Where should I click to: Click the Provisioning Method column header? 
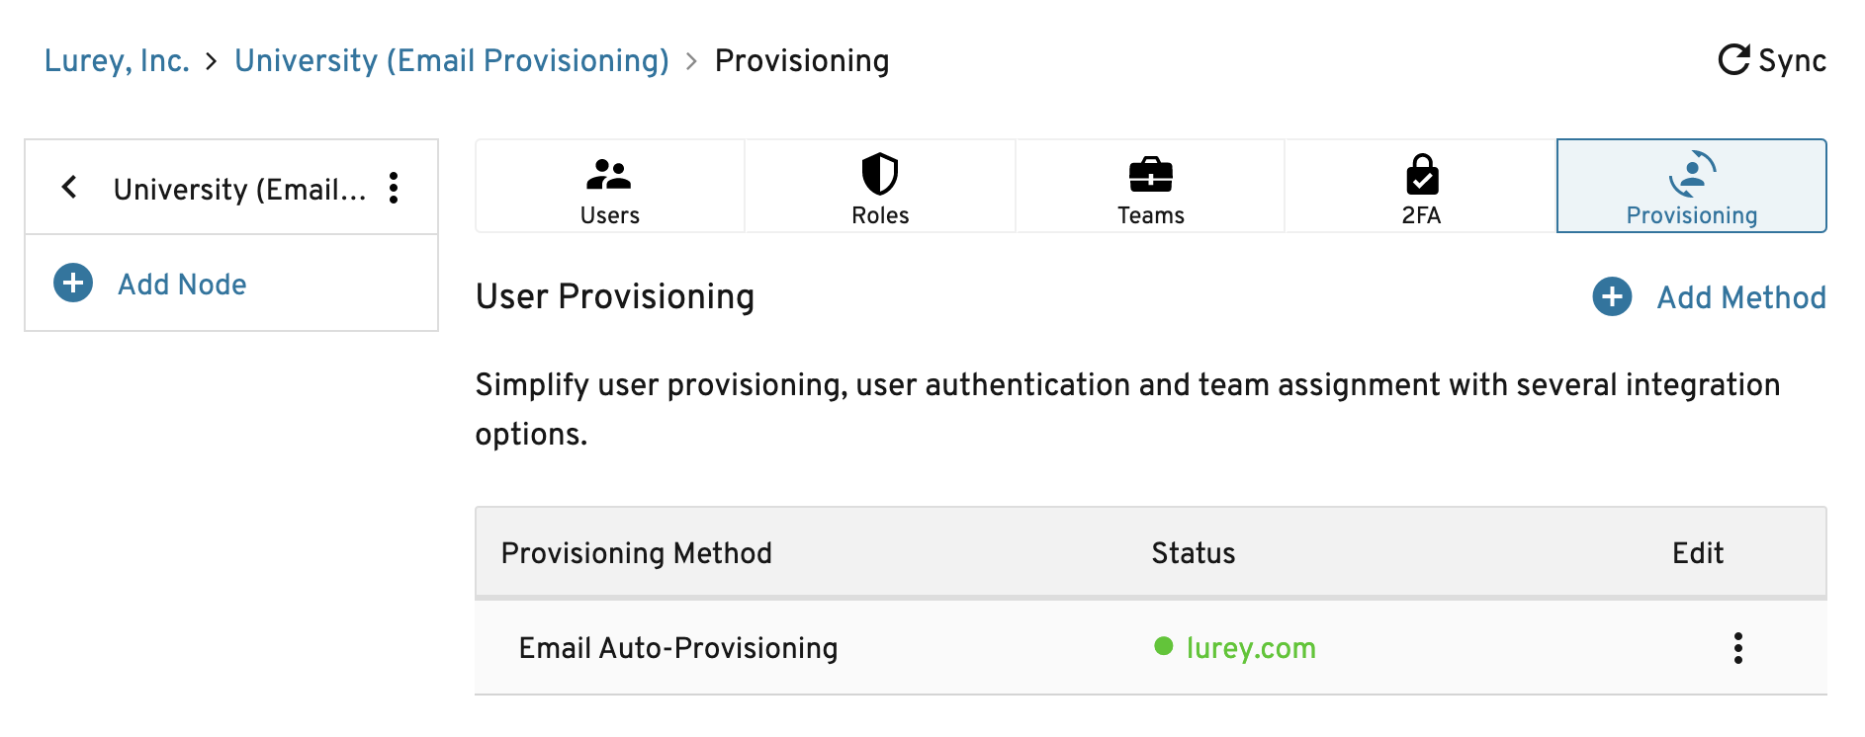pyautogui.click(x=637, y=553)
